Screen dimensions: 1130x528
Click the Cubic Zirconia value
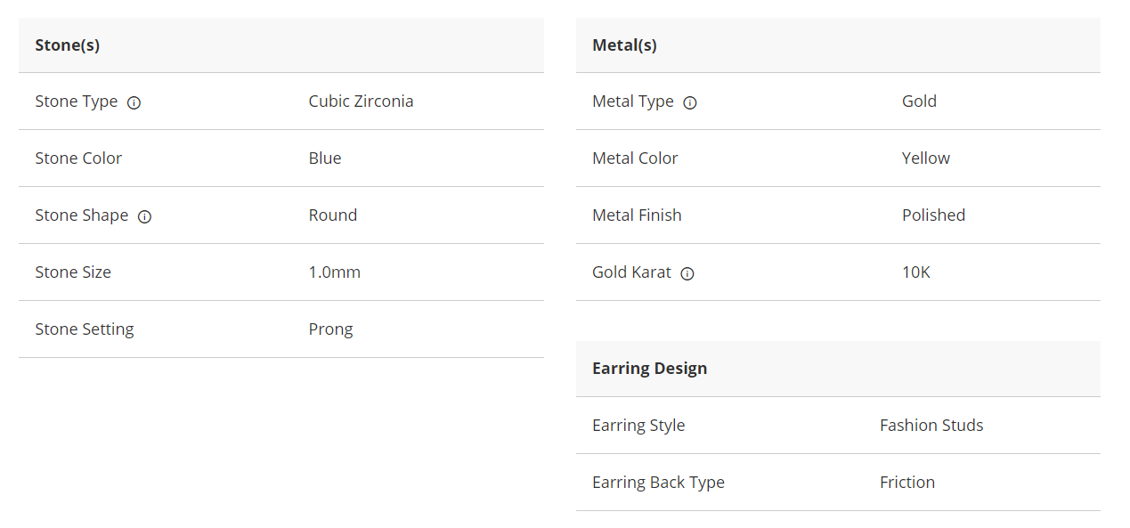tap(361, 101)
